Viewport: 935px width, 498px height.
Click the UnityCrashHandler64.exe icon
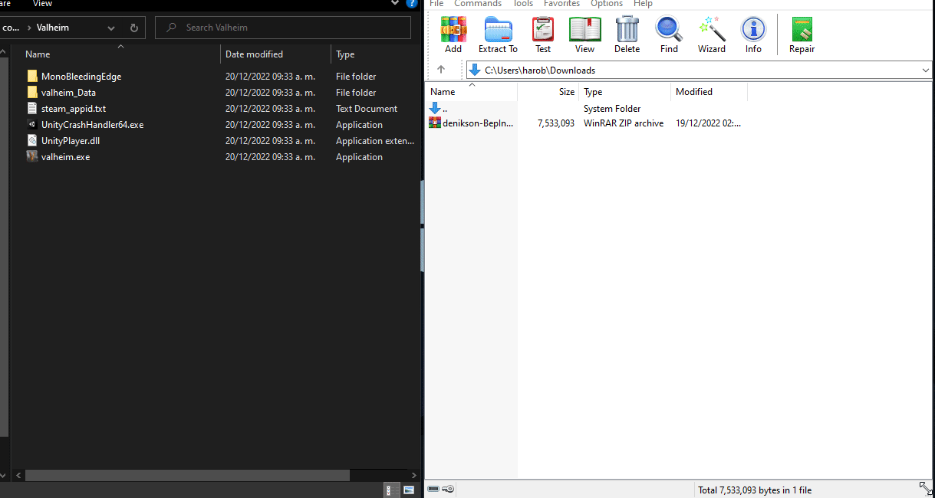(32, 124)
